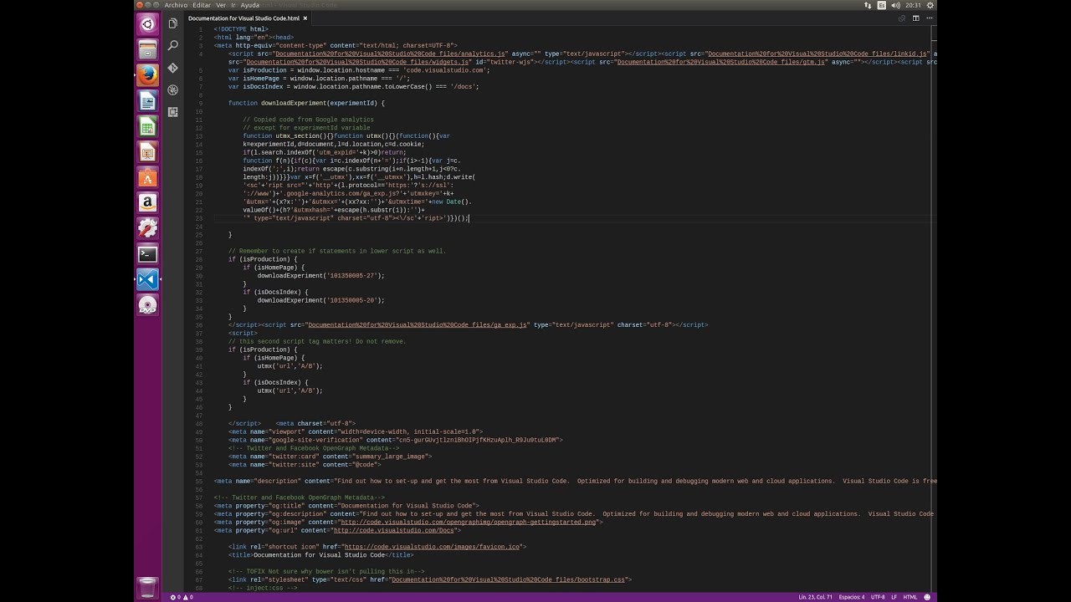The height and width of the screenshot is (602, 1071).
Task: Open the Es keyboard layout indicator
Action: pos(882,5)
